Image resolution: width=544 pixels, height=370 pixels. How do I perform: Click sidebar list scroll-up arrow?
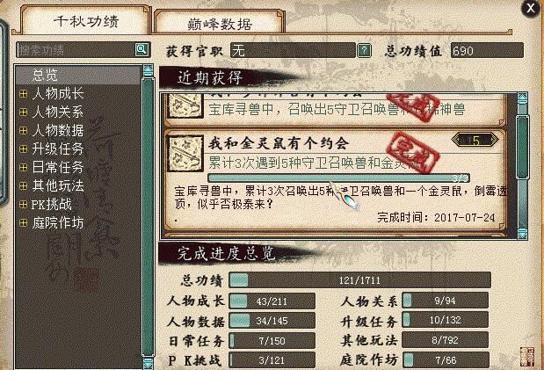[149, 71]
